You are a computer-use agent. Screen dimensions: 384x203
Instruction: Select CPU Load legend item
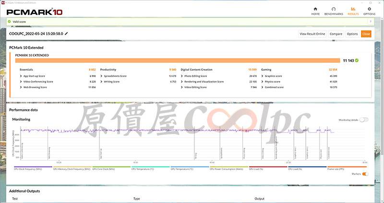pos(307,169)
